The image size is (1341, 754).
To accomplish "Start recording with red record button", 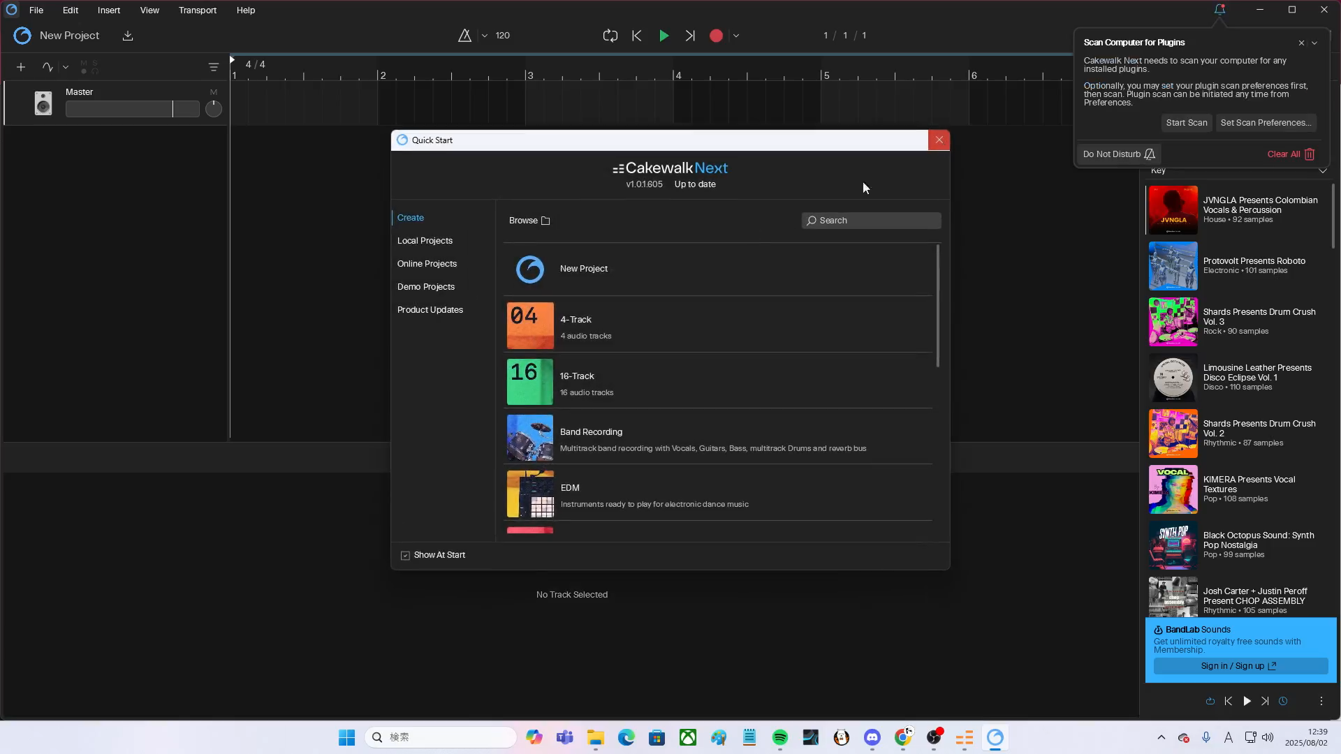I will pos(716,36).
